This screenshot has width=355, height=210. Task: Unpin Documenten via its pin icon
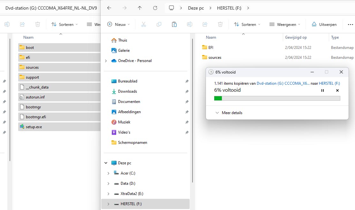pyautogui.click(x=187, y=102)
